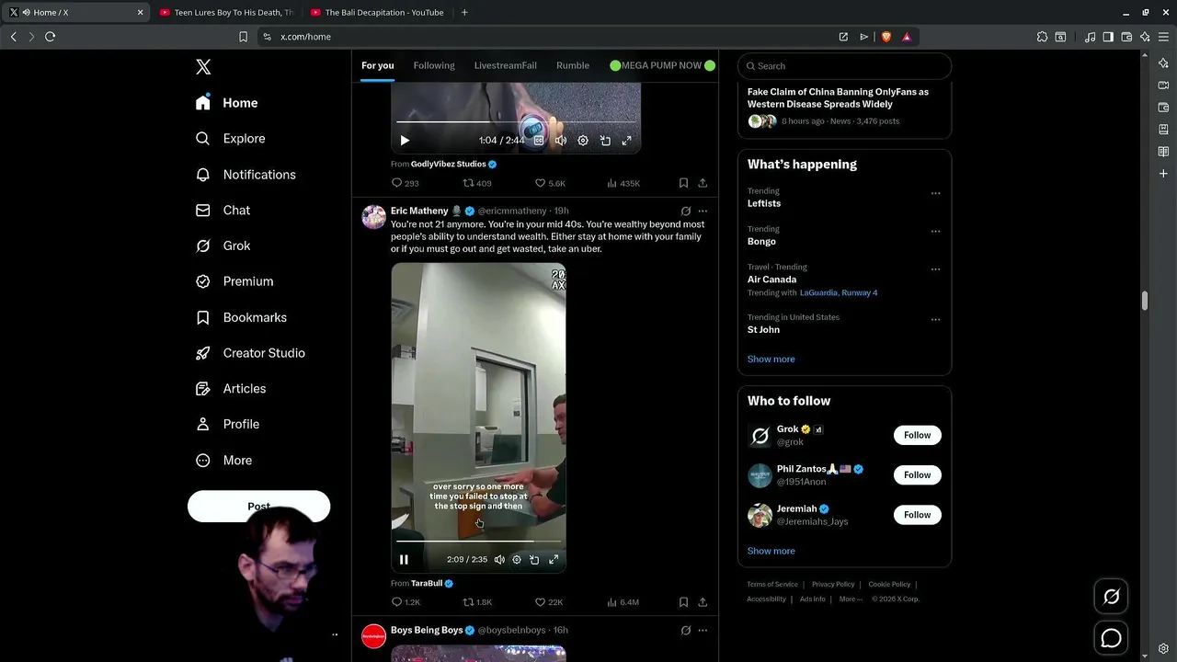Switch to the Rumble tab
The width and height of the screenshot is (1177, 662).
573,65
